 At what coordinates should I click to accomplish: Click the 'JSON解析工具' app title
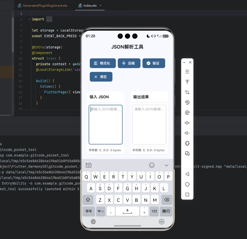coord(127,47)
